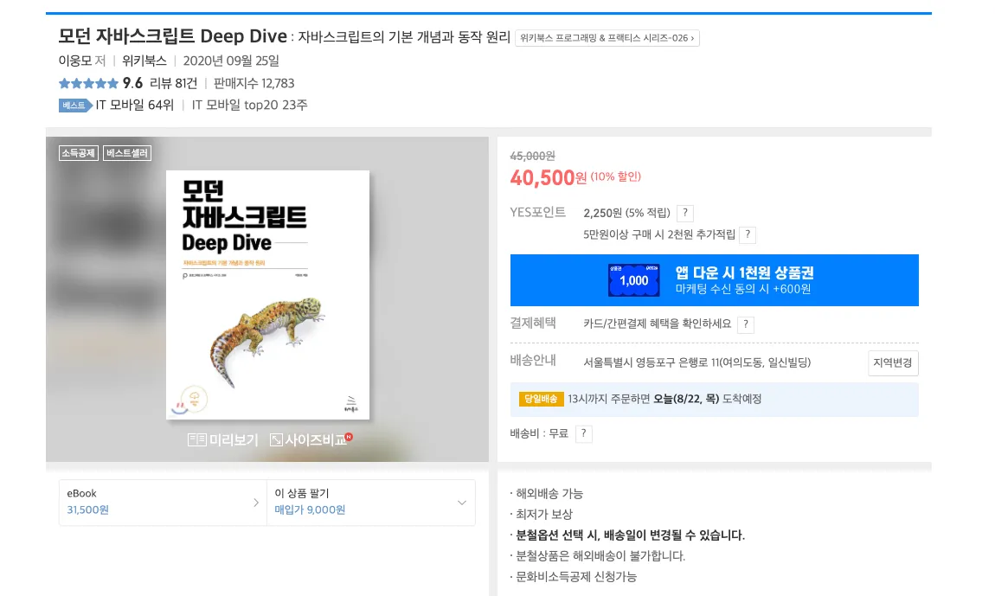Click the 1,000 coupon icon in banner
Image resolution: width=995 pixels, height=596 pixels.
click(x=634, y=280)
